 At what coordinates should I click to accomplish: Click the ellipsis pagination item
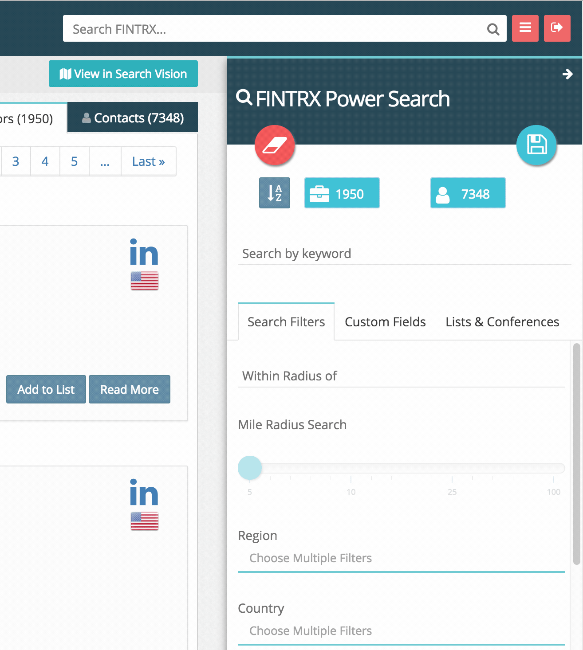[105, 161]
